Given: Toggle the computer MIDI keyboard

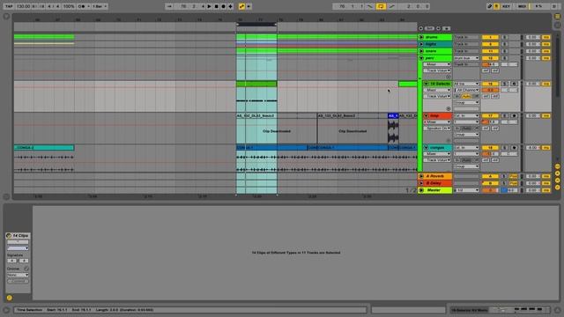Looking at the screenshot, I should (x=497, y=6).
